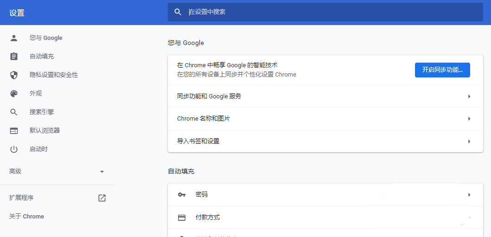Open the 关于 Chrome page

click(x=26, y=216)
